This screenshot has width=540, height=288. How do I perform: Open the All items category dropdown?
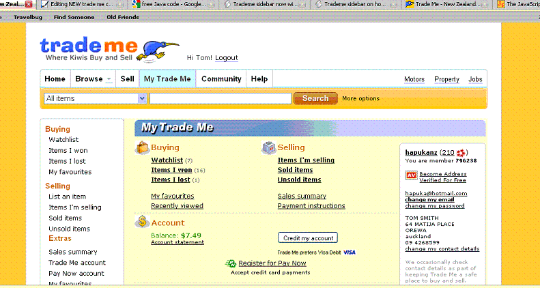point(96,98)
